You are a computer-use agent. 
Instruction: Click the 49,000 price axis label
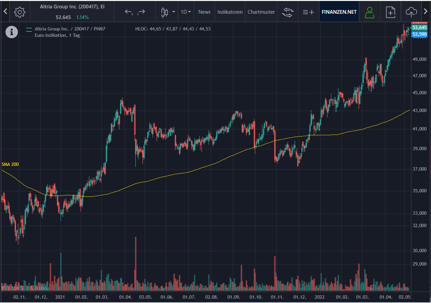[x=420, y=59]
